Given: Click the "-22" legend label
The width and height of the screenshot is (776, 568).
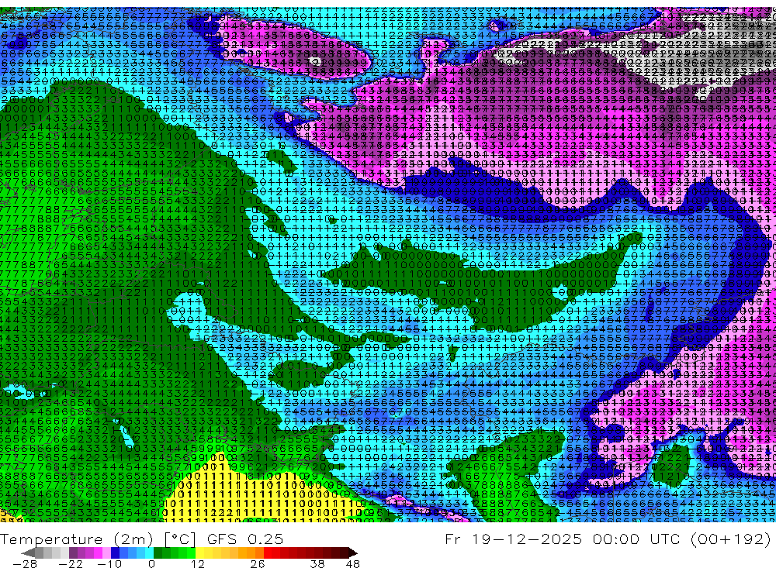Looking at the screenshot, I should (71, 563).
